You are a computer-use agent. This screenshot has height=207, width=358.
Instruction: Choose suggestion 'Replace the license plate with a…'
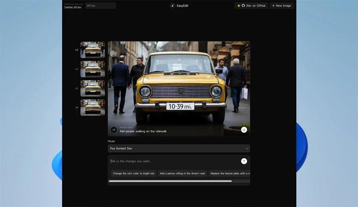point(229,174)
